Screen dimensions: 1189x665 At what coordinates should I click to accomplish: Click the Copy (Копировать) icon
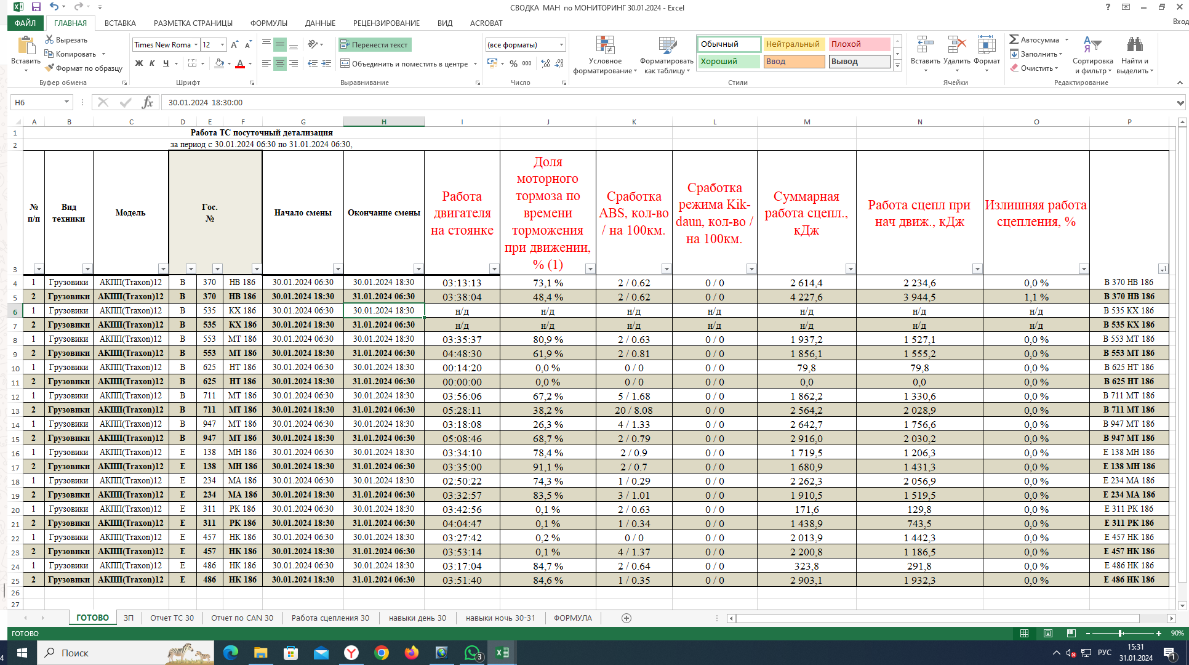coord(49,54)
